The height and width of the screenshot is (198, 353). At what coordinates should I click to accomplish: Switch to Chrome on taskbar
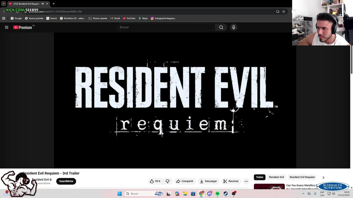pos(201,194)
